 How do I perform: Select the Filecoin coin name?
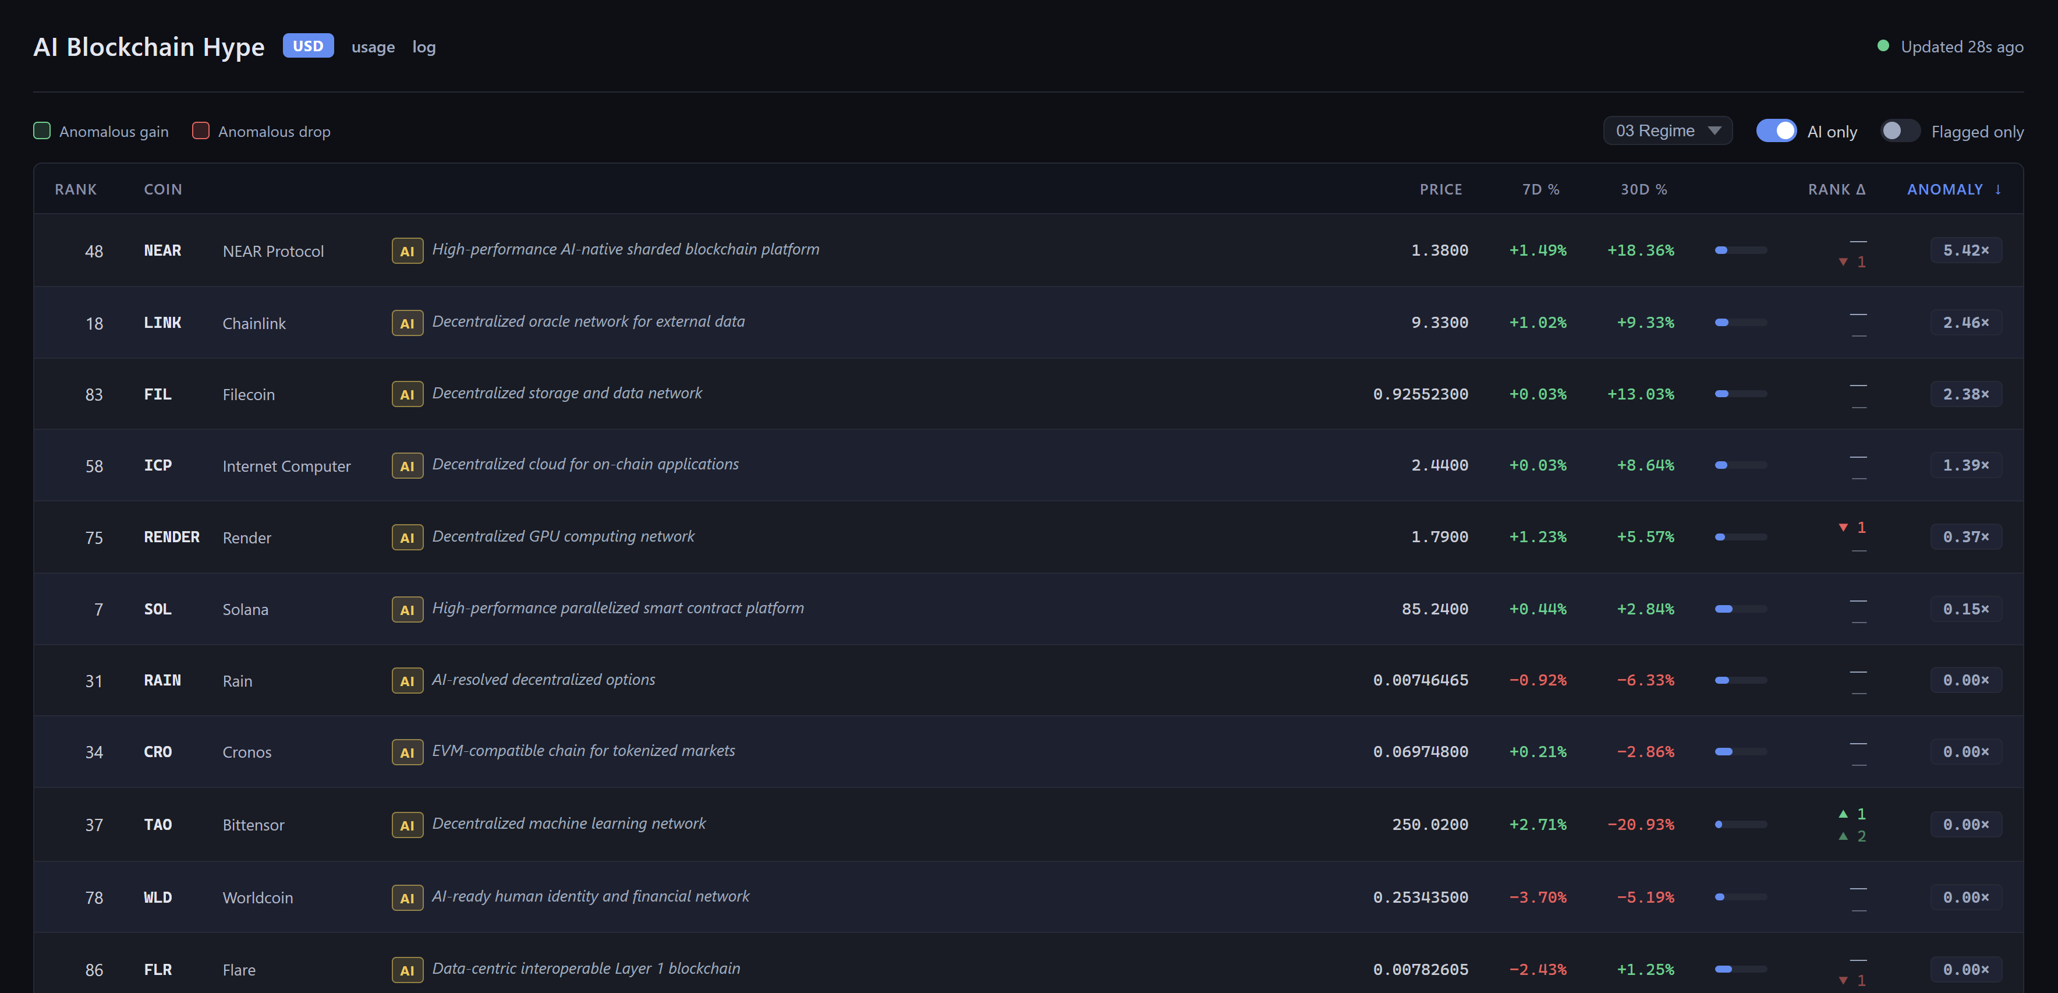(x=249, y=394)
